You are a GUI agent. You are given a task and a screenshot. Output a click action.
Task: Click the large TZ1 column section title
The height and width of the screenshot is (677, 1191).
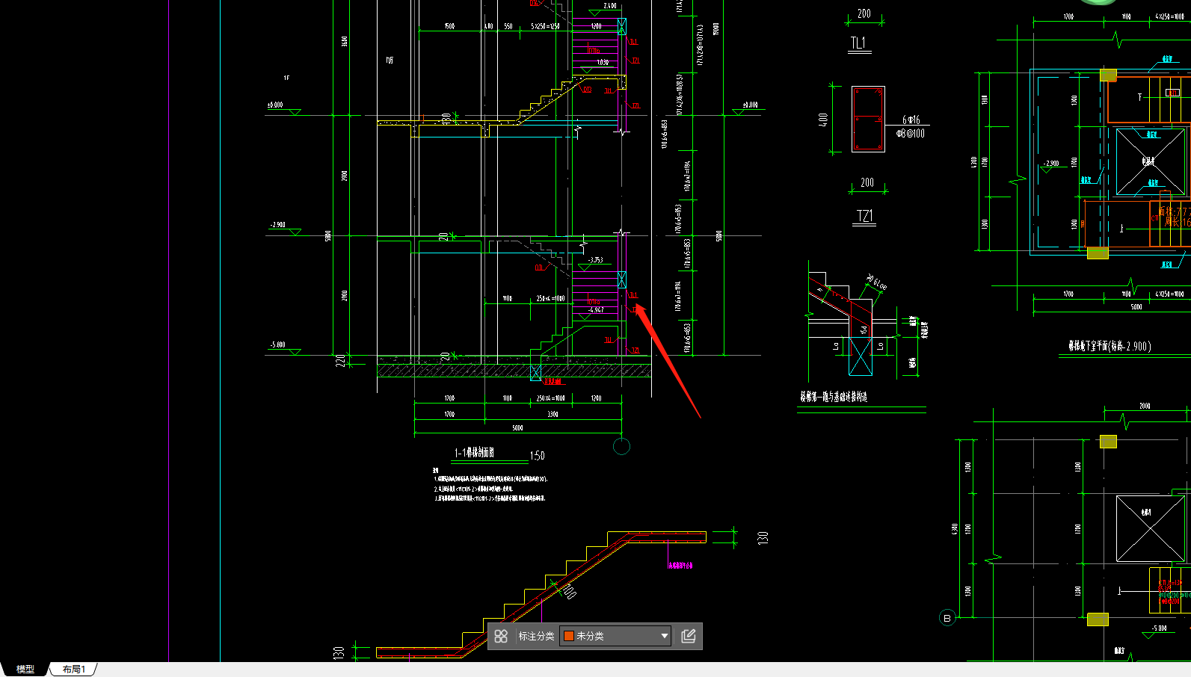(x=864, y=217)
